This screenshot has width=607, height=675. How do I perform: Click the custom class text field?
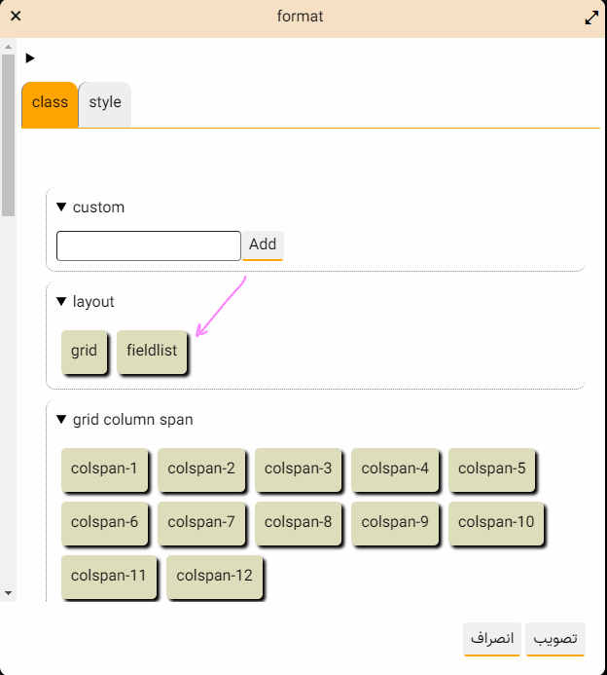click(x=148, y=245)
